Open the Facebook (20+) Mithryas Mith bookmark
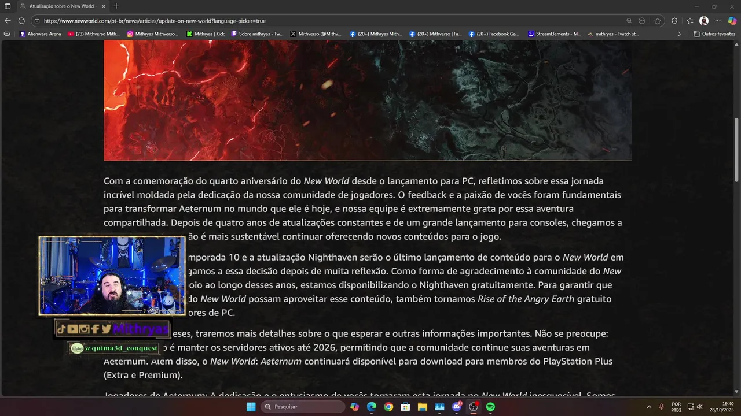 pyautogui.click(x=376, y=34)
